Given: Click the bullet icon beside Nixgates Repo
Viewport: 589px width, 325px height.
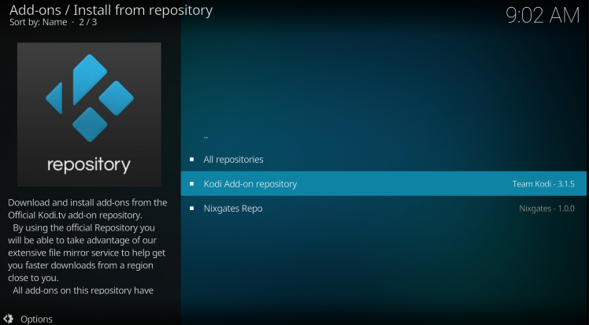Looking at the screenshot, I should [191, 209].
